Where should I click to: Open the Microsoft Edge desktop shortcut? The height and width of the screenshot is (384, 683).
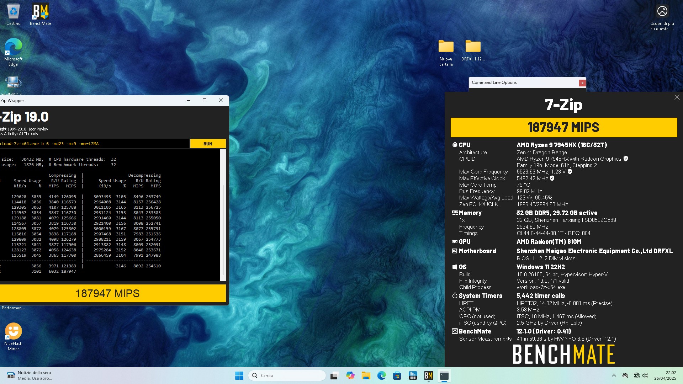tap(13, 52)
